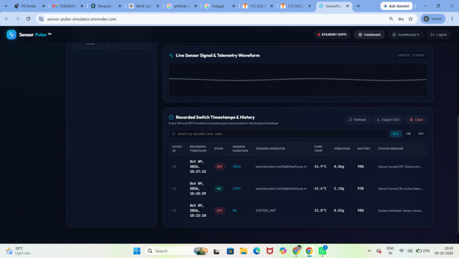Open the volume speaker tray icon
Viewport: 459px width, 258px height.
click(x=409, y=251)
